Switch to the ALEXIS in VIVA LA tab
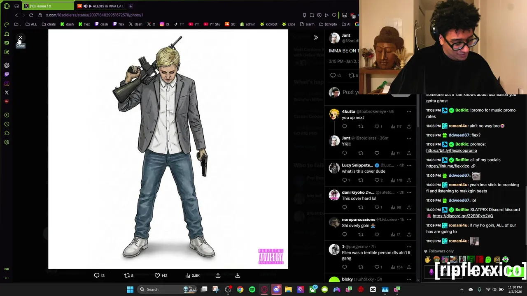The height and width of the screenshot is (296, 527). [101, 6]
